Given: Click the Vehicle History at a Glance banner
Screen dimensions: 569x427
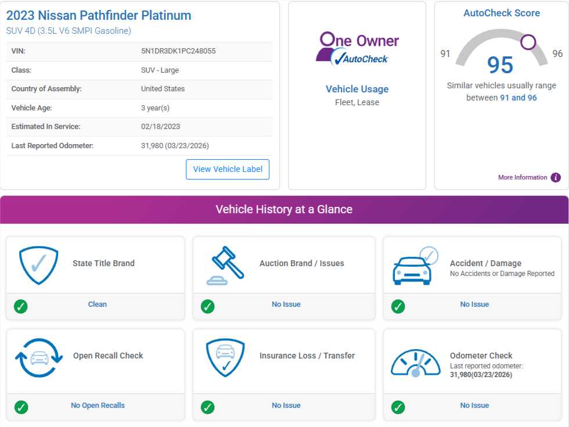Looking at the screenshot, I should pyautogui.click(x=284, y=210).
